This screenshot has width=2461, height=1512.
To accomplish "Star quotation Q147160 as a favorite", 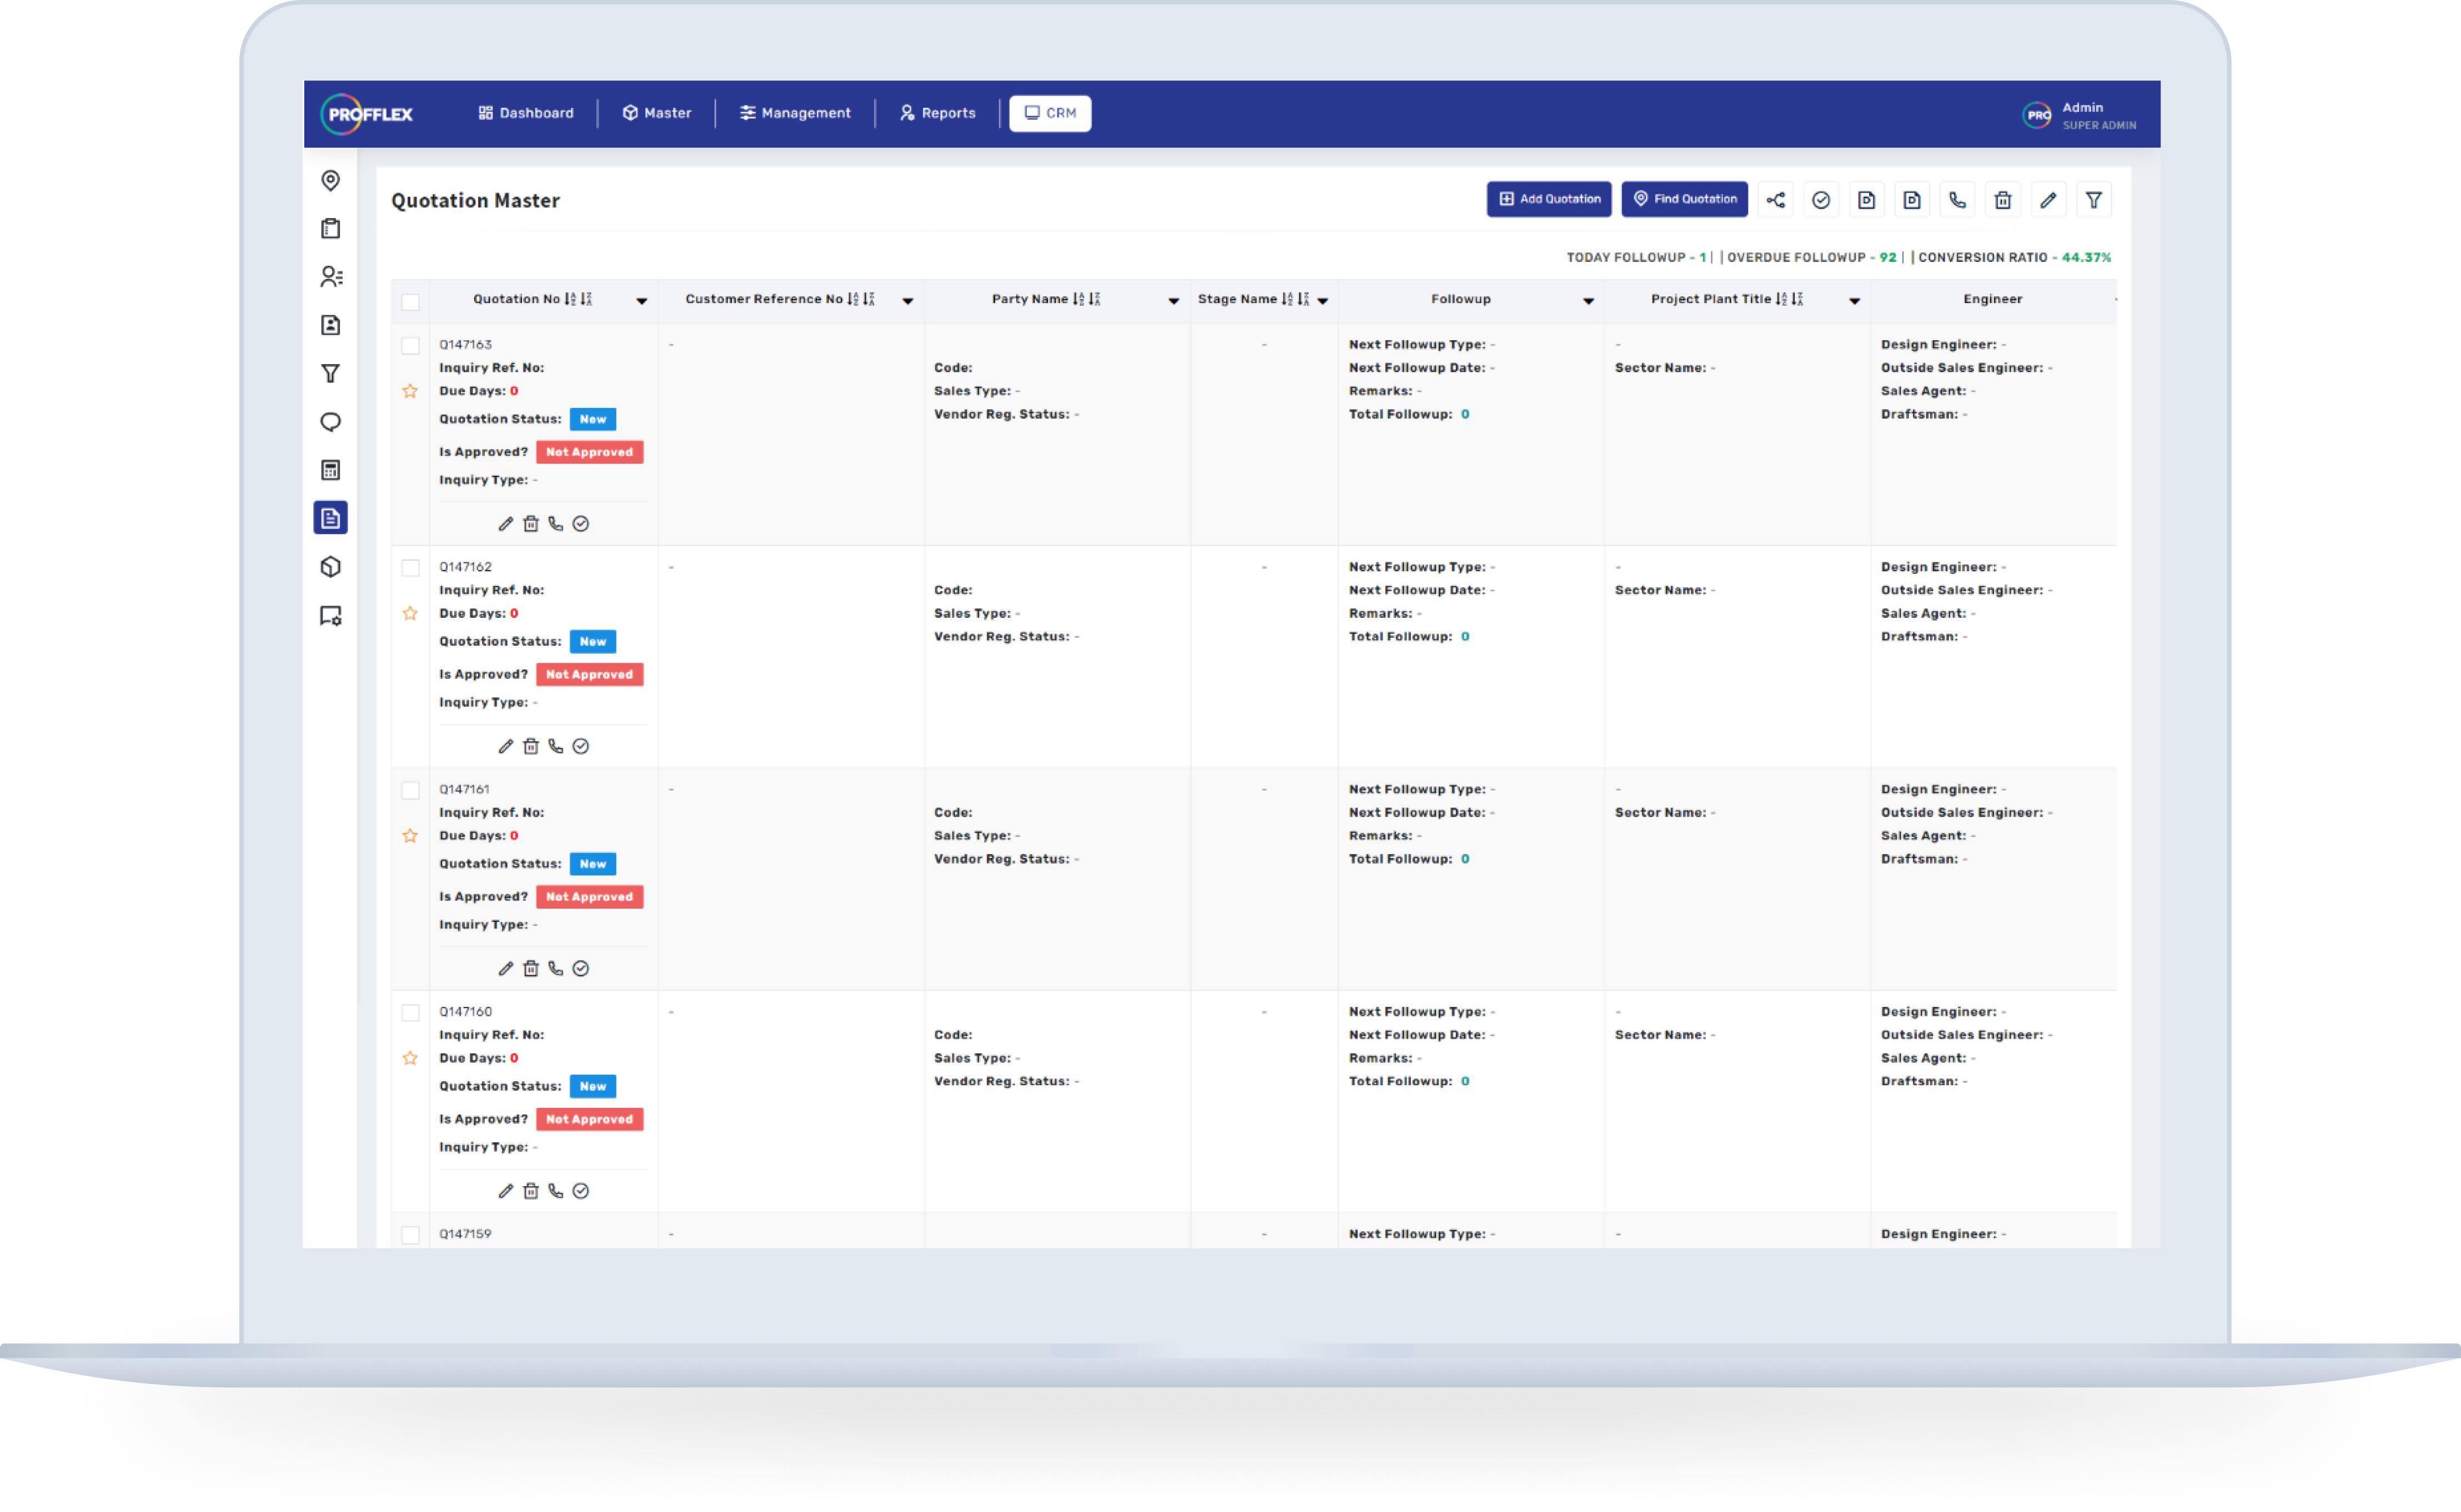I will tap(410, 1058).
